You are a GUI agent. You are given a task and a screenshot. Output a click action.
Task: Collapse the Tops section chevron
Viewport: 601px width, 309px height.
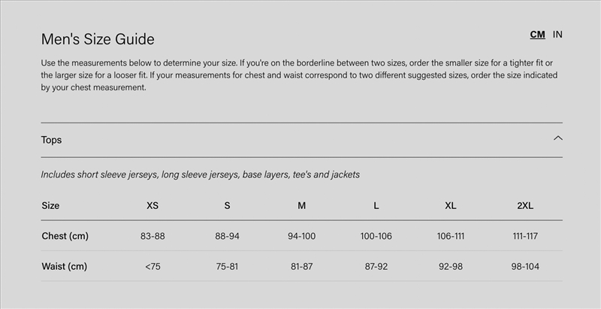tap(557, 138)
